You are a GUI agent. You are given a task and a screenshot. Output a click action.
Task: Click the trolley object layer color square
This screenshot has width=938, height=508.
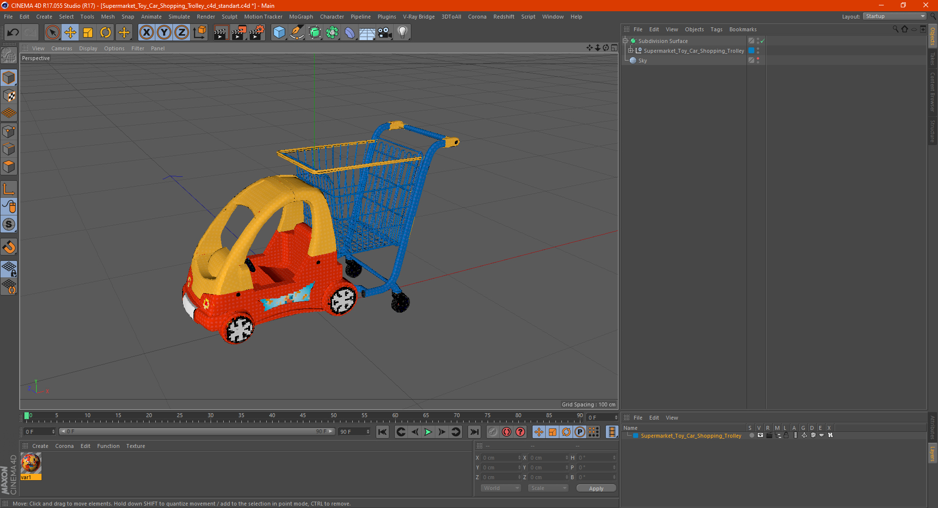pyautogui.click(x=751, y=51)
